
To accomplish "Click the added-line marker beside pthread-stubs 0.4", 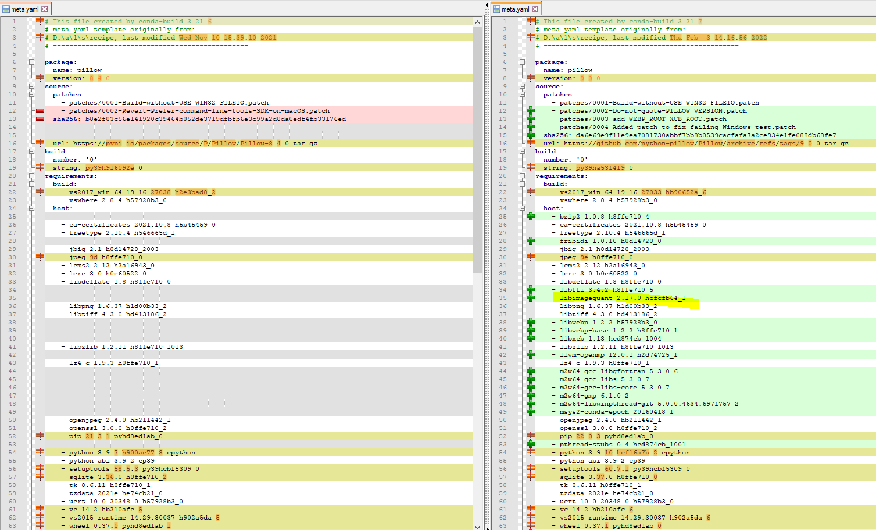I will click(x=531, y=444).
